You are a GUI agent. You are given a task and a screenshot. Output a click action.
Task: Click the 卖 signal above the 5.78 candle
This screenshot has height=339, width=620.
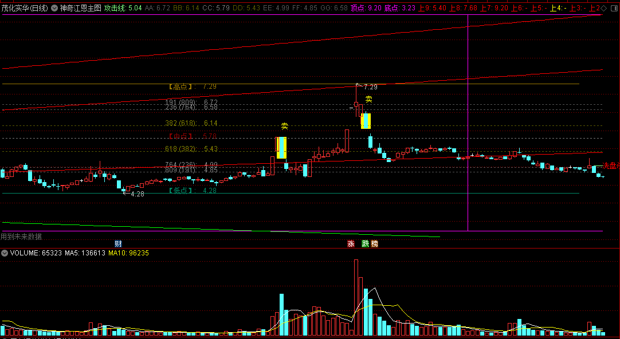285,126
